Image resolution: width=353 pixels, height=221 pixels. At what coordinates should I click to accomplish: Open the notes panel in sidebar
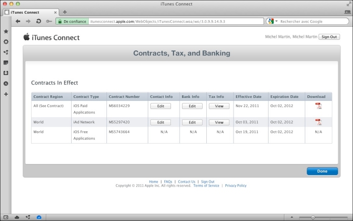pyautogui.click(x=6, y=63)
